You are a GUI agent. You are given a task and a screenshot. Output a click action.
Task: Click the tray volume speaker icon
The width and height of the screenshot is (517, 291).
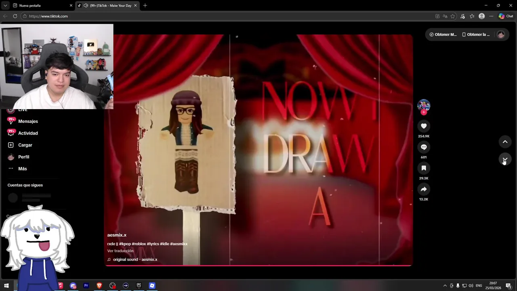[471, 286]
